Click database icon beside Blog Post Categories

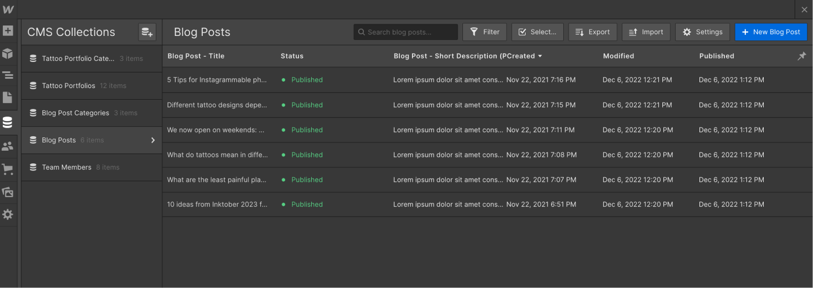33,113
